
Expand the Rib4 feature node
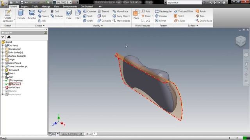click(3, 77)
